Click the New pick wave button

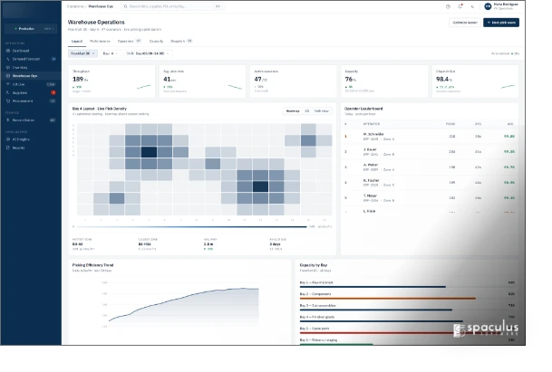tap(501, 23)
